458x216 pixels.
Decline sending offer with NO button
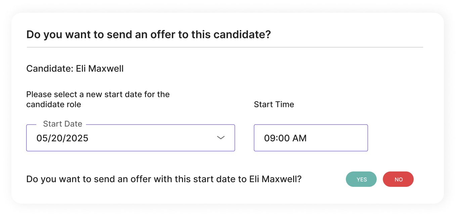(398, 179)
